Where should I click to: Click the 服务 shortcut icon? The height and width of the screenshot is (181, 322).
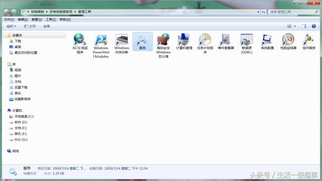coord(142,42)
